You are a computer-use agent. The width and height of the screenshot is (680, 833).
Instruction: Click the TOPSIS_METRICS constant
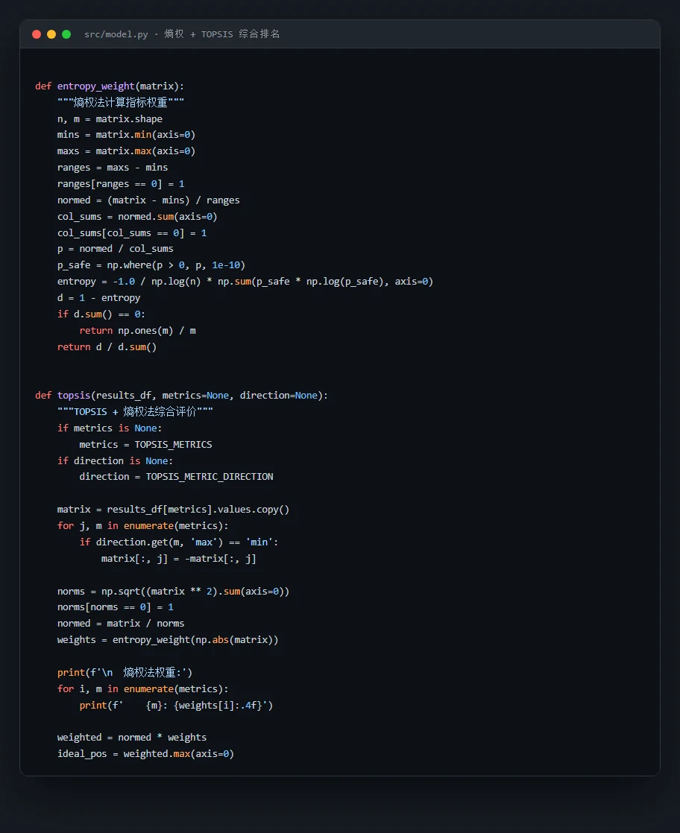[173, 445]
